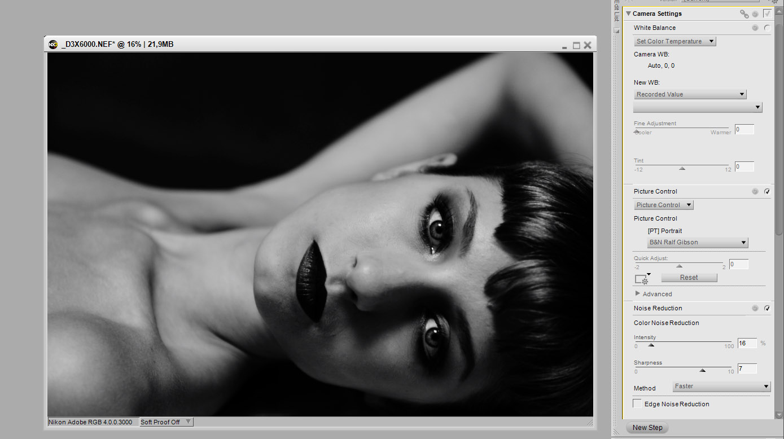
Task: Click the image window resize grip
Action: point(590,422)
